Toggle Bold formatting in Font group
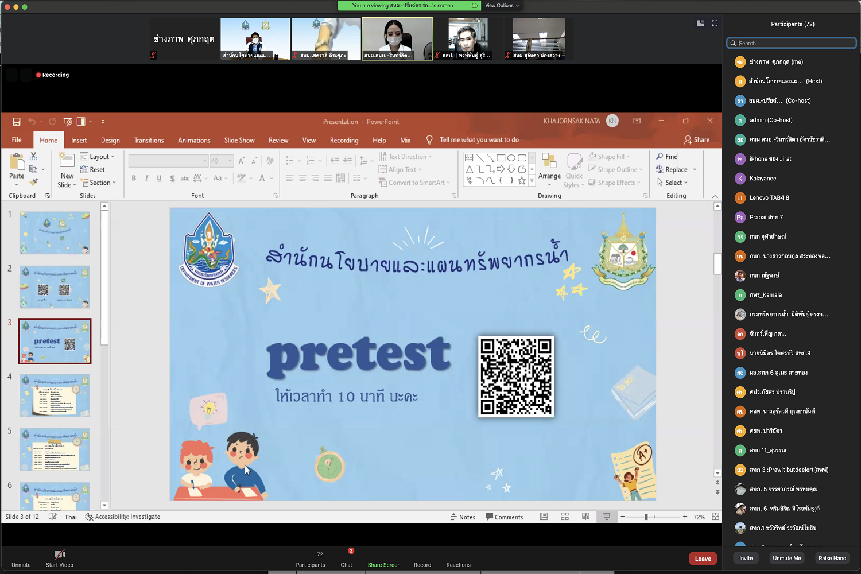The image size is (861, 574). [x=134, y=179]
